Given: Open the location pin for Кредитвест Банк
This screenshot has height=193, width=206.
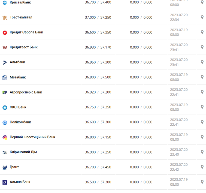Looking at the screenshot, I should pos(202,47).
